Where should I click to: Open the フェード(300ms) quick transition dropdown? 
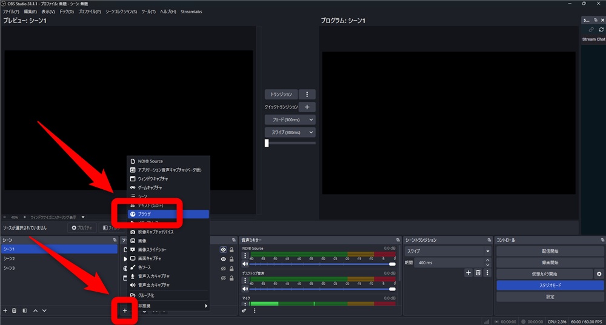(290, 120)
